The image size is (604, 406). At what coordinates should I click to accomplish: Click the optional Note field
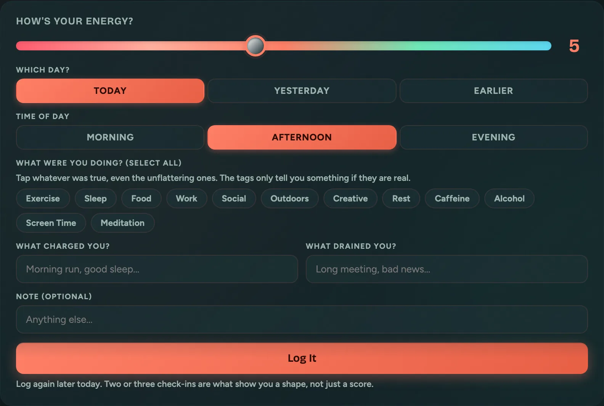pos(302,319)
